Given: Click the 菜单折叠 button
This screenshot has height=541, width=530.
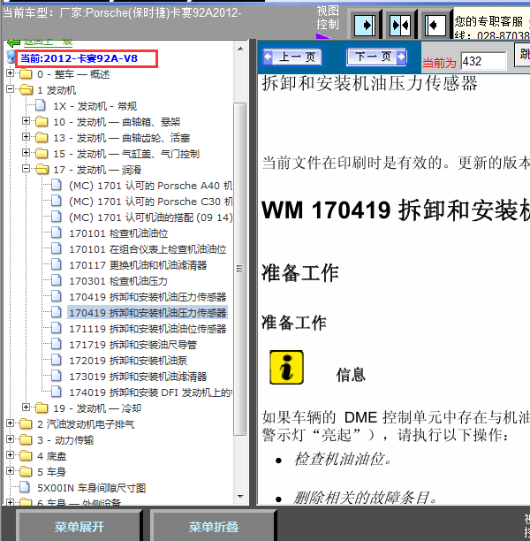Looking at the screenshot, I should coord(213,527).
